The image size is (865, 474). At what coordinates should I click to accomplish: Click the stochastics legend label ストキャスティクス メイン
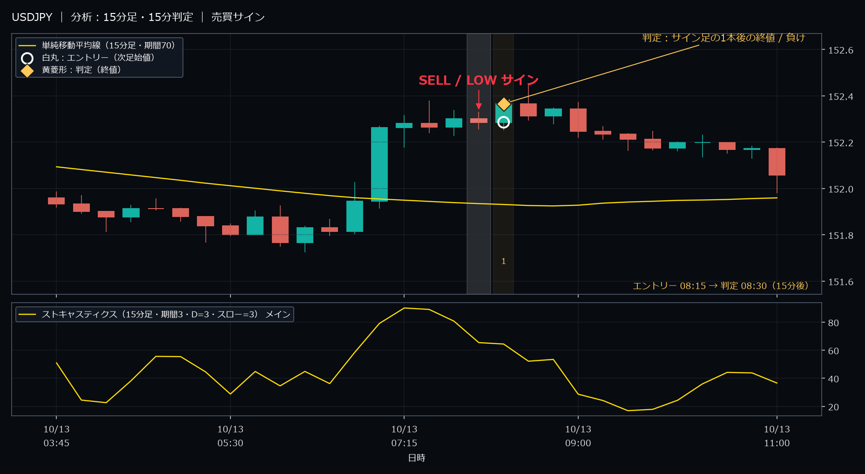pyautogui.click(x=166, y=314)
